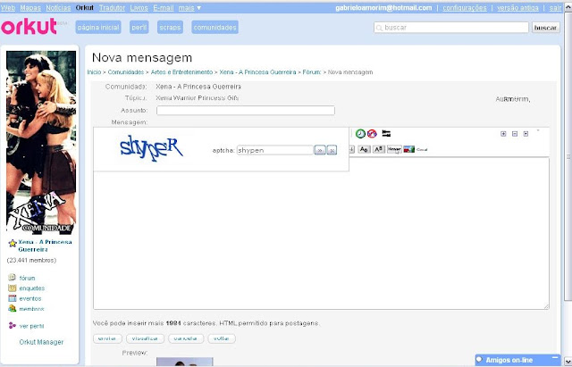The width and height of the screenshot is (572, 367).
Task: Click the 'buscar' search input field
Action: coord(451,28)
